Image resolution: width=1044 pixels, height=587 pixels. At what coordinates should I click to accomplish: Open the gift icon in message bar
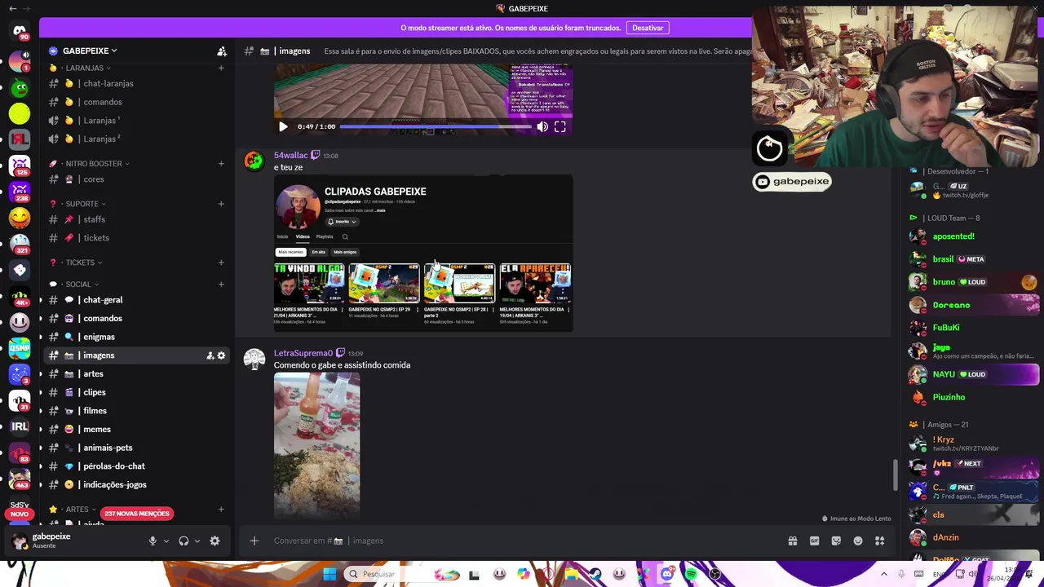792,541
